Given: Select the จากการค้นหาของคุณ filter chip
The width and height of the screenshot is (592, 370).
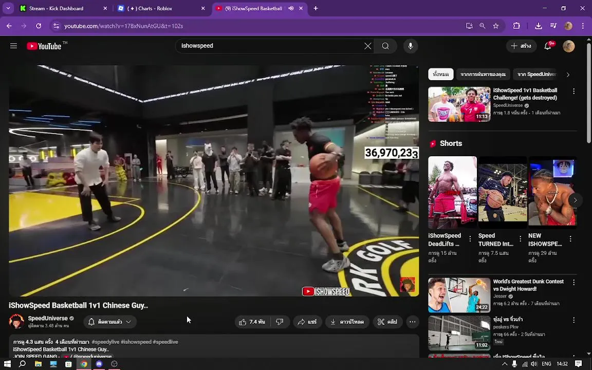Looking at the screenshot, I should coord(483,75).
